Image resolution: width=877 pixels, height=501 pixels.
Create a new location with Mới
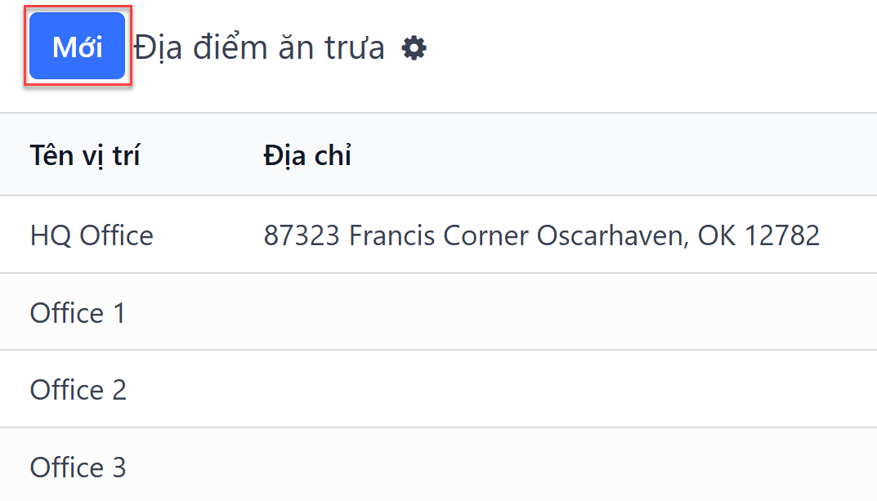pos(77,46)
